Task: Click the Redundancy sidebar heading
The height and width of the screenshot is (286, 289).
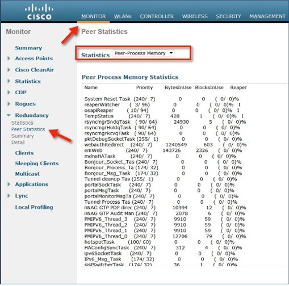Action: coord(32,115)
